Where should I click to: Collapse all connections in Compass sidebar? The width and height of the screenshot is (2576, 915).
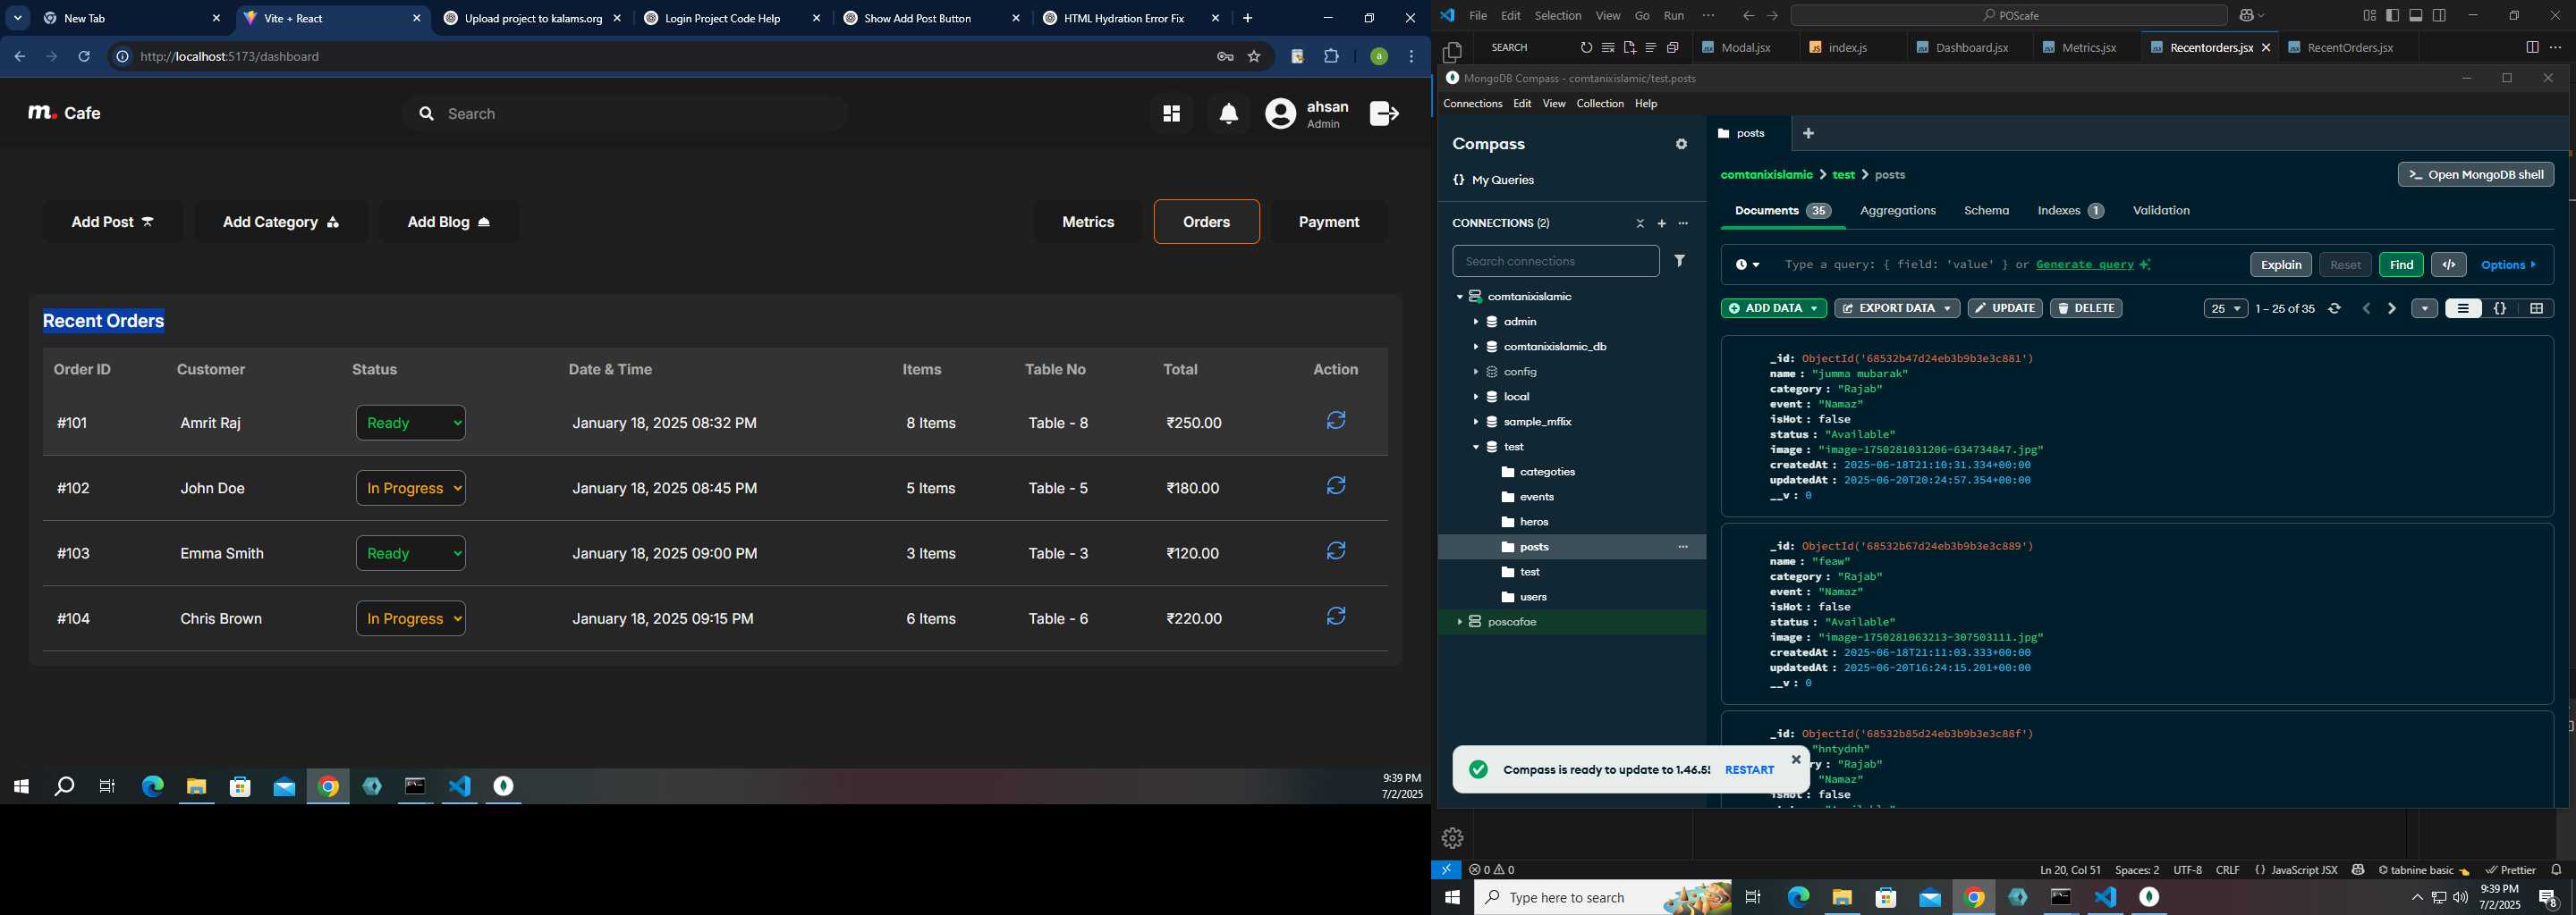click(1640, 223)
